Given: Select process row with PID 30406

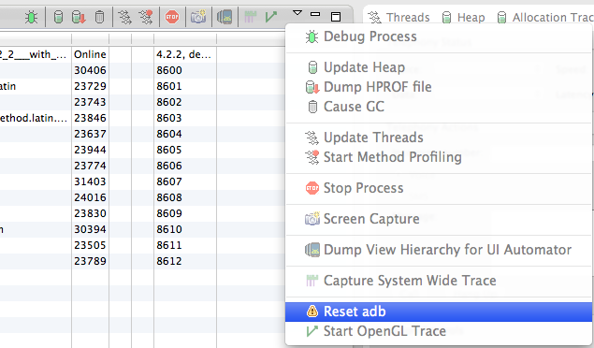Looking at the screenshot, I should (x=142, y=70).
